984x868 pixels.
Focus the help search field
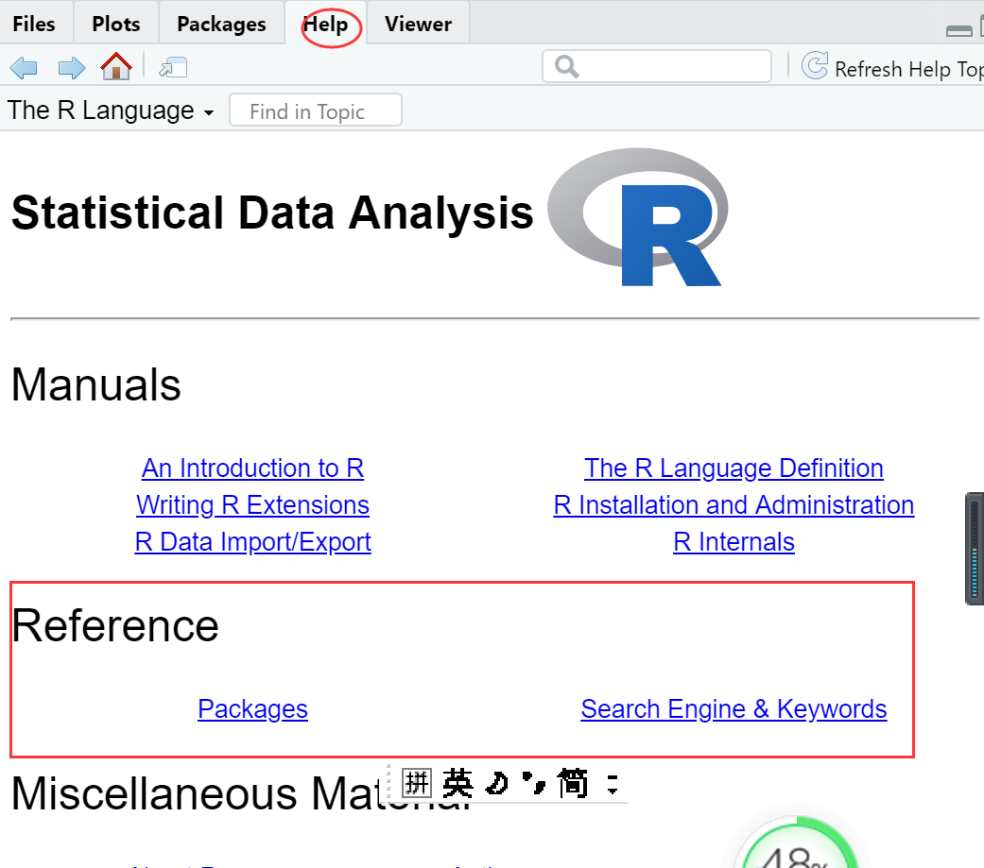pos(657,66)
